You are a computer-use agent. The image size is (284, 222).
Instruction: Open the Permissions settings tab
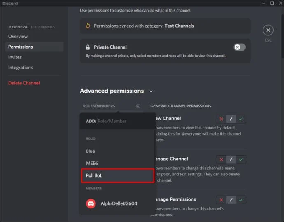(x=35, y=47)
